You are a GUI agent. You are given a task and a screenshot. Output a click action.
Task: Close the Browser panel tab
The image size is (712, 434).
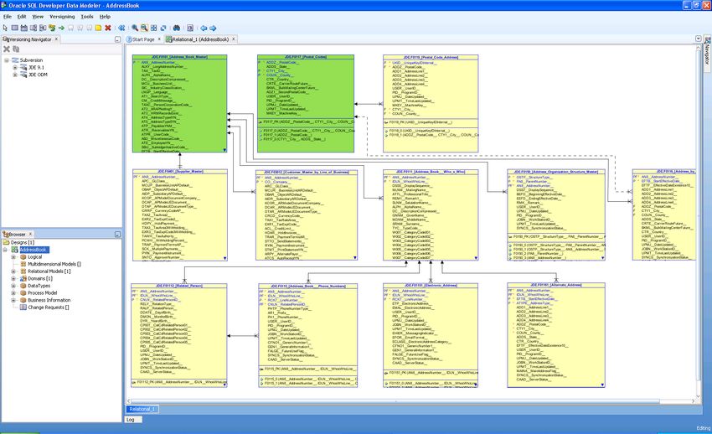[30, 235]
